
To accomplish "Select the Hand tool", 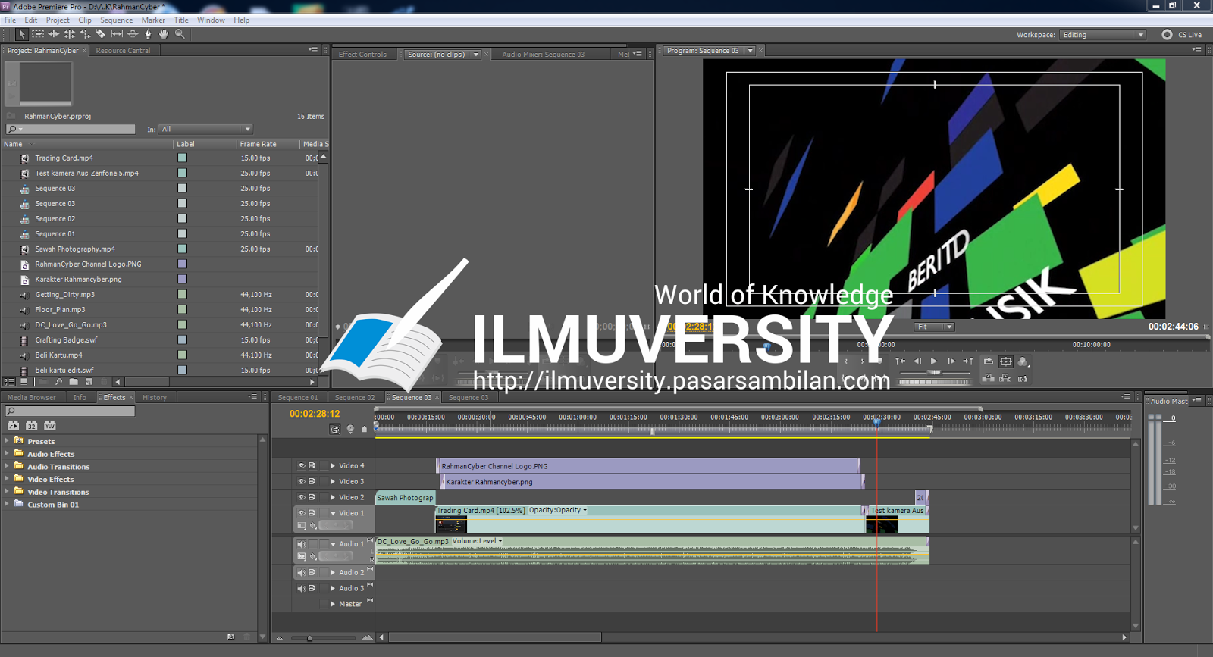I will tap(164, 34).
